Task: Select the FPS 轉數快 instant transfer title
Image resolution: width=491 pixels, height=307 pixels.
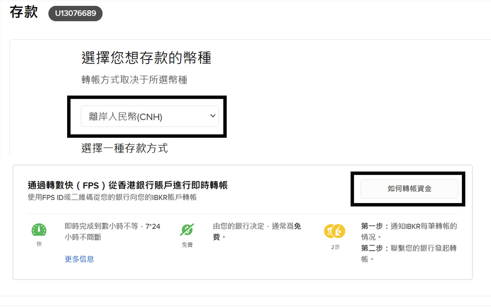Action: 127,185
